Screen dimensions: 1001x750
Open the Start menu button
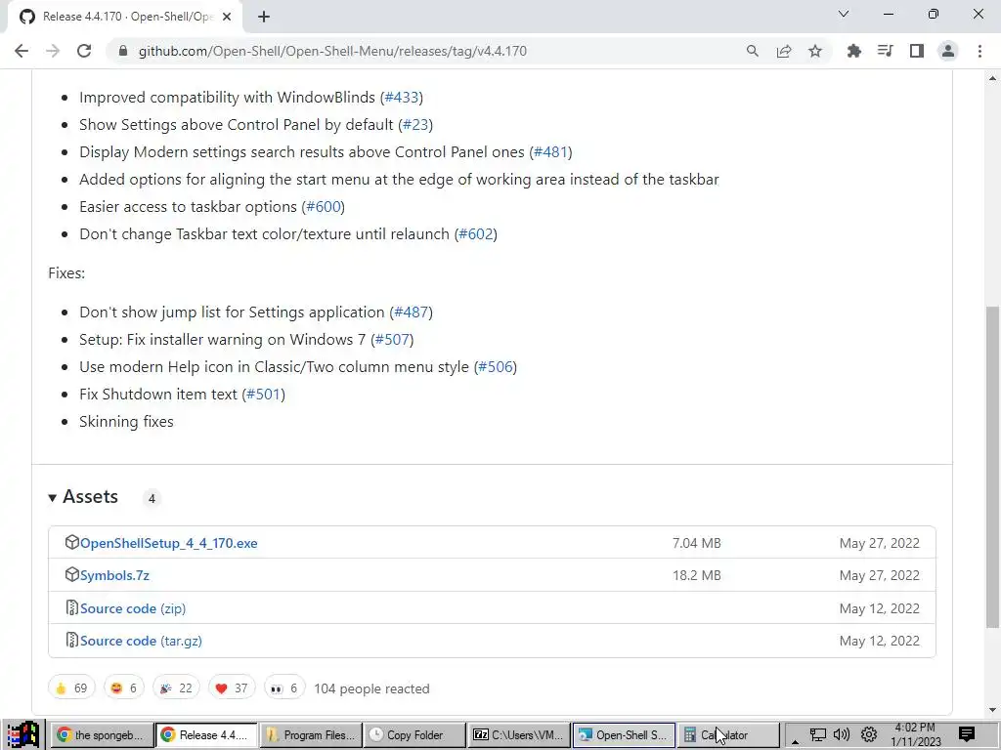click(x=24, y=734)
